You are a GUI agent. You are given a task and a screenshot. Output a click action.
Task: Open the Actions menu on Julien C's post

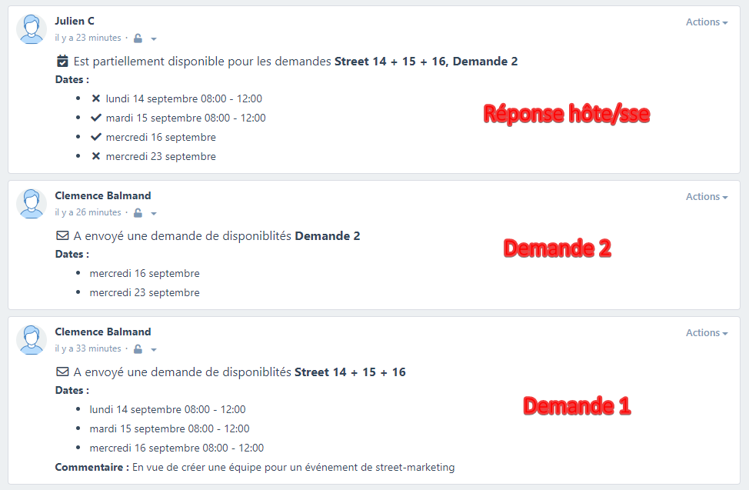pos(706,22)
